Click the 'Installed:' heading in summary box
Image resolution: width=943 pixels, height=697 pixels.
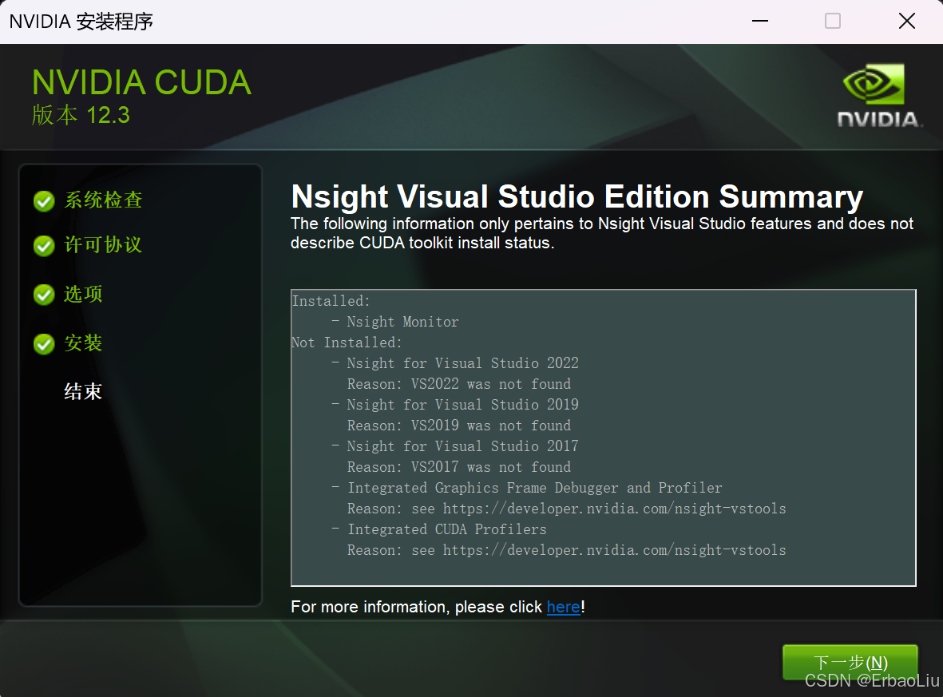[331, 301]
